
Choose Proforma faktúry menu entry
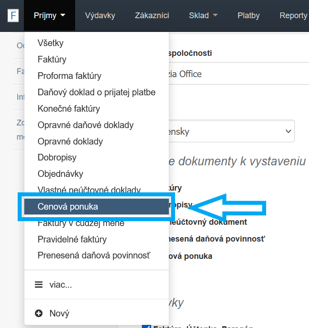pos(69,76)
